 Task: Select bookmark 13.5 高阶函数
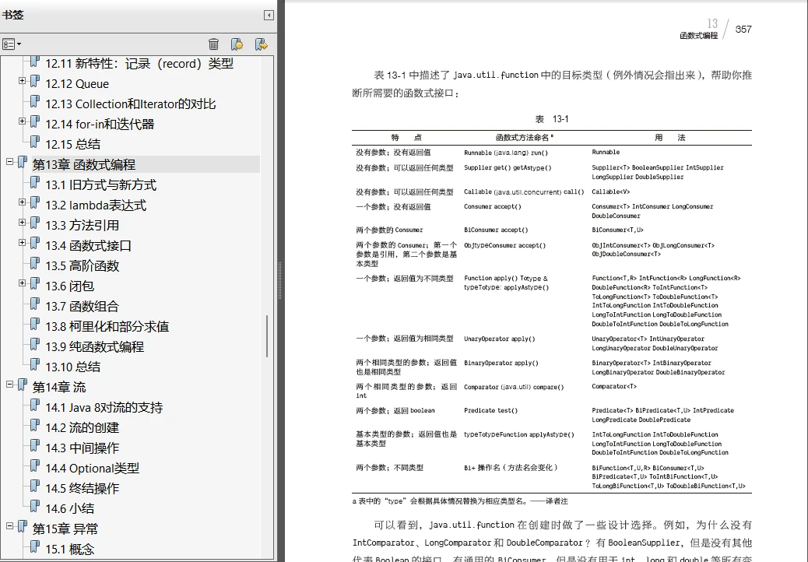point(82,265)
